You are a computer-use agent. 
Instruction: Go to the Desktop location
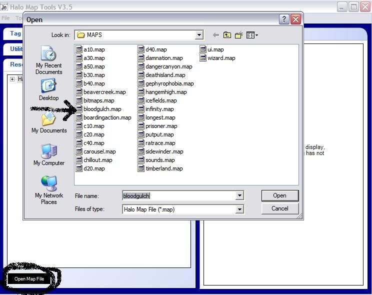click(48, 90)
